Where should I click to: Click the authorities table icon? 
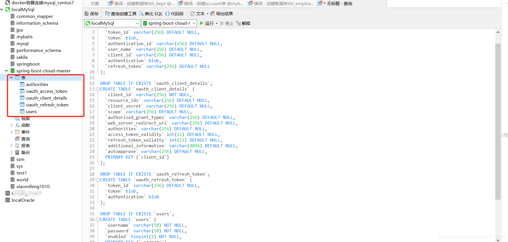click(x=22, y=85)
